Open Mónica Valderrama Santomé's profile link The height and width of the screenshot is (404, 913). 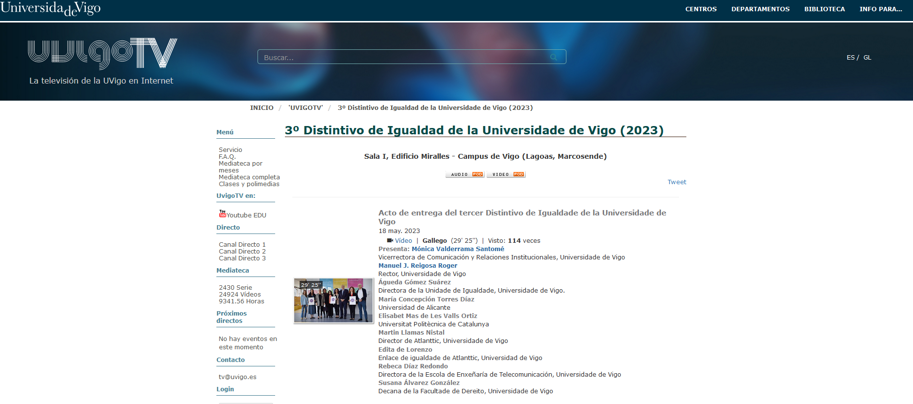(458, 249)
